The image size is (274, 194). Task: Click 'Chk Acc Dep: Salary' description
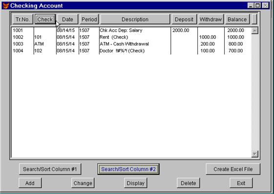click(x=121, y=30)
